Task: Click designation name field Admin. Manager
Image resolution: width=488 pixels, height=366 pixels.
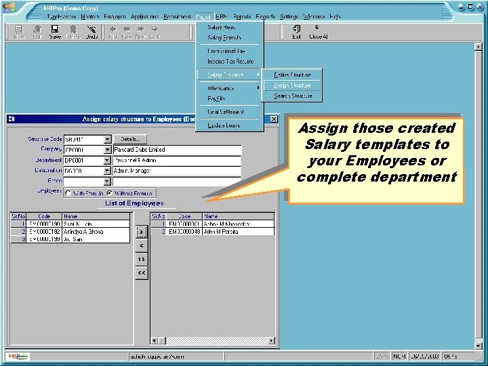Action: click(x=177, y=171)
